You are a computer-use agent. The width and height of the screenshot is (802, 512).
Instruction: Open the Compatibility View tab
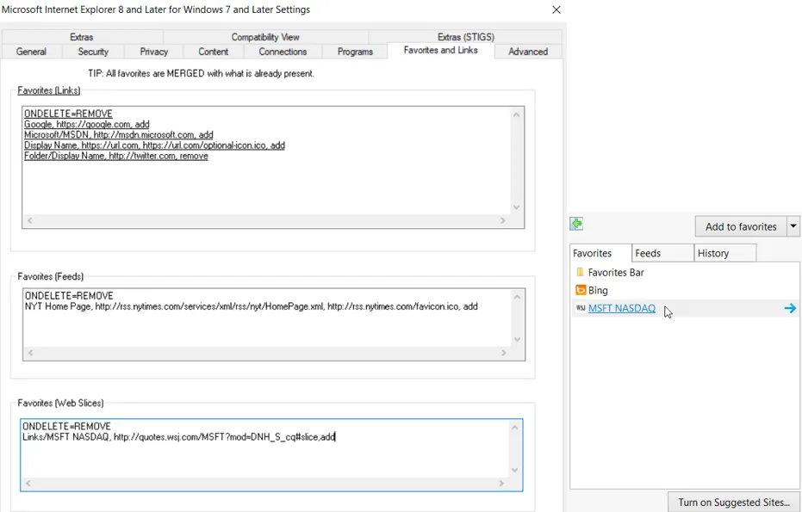coord(265,37)
